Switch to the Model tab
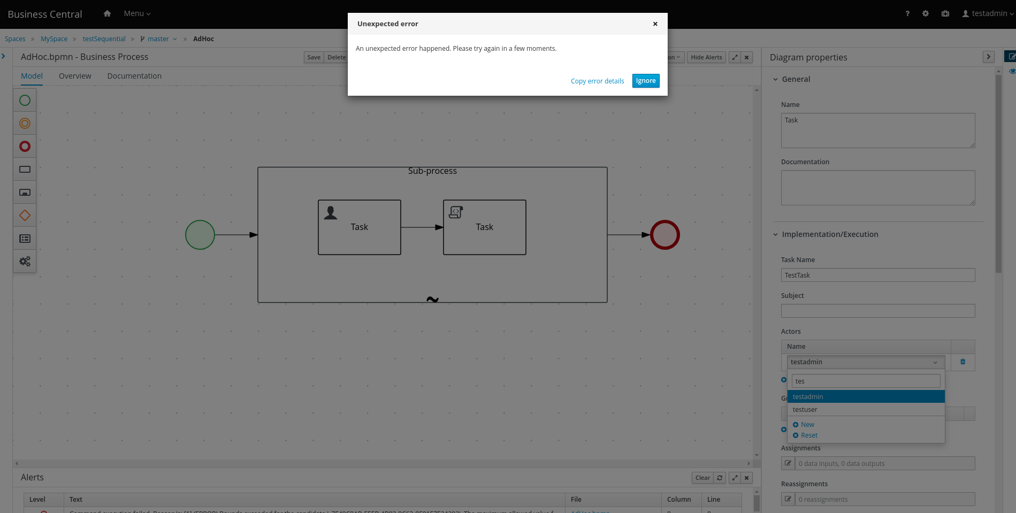 point(32,76)
